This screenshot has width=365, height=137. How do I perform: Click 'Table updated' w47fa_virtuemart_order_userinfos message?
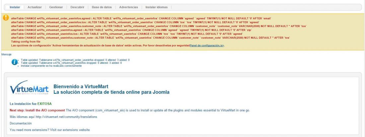[75, 60]
